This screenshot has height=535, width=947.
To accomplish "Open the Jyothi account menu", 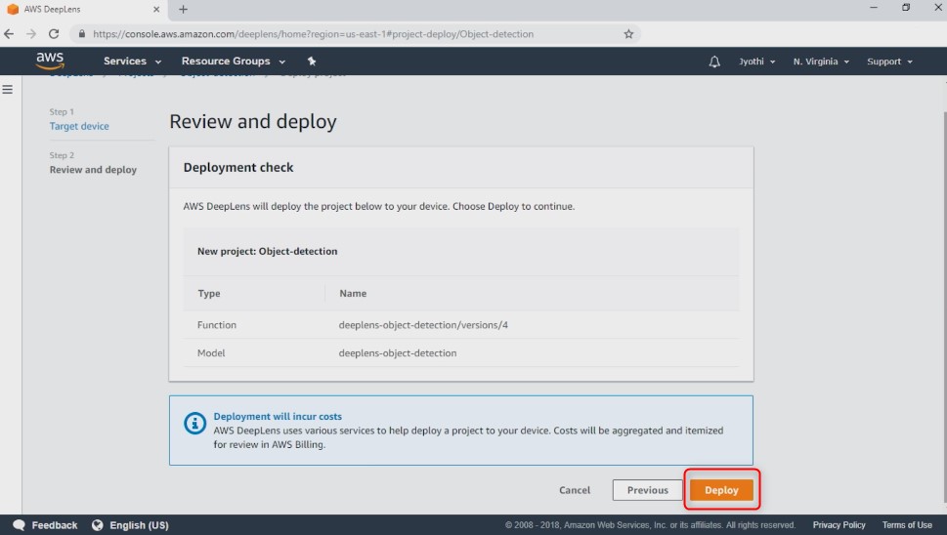I will pos(756,62).
